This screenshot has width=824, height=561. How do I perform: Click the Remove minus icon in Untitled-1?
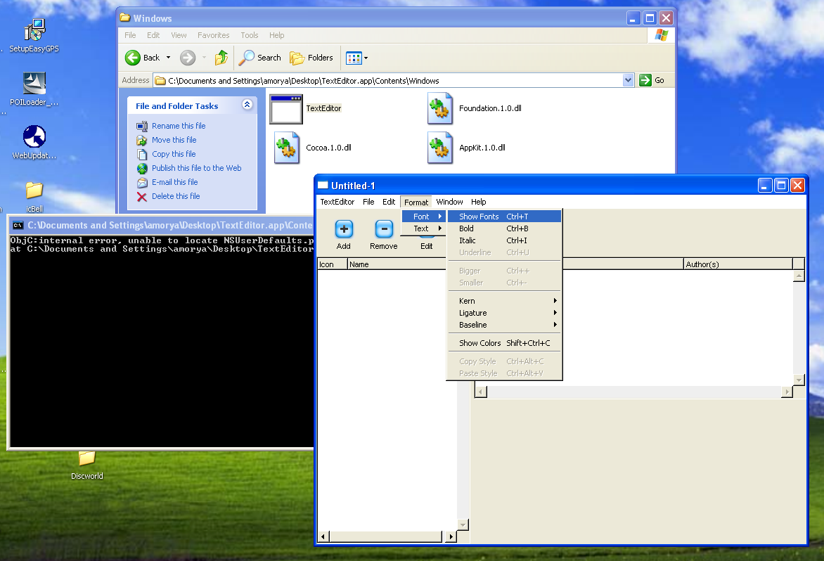tap(384, 229)
